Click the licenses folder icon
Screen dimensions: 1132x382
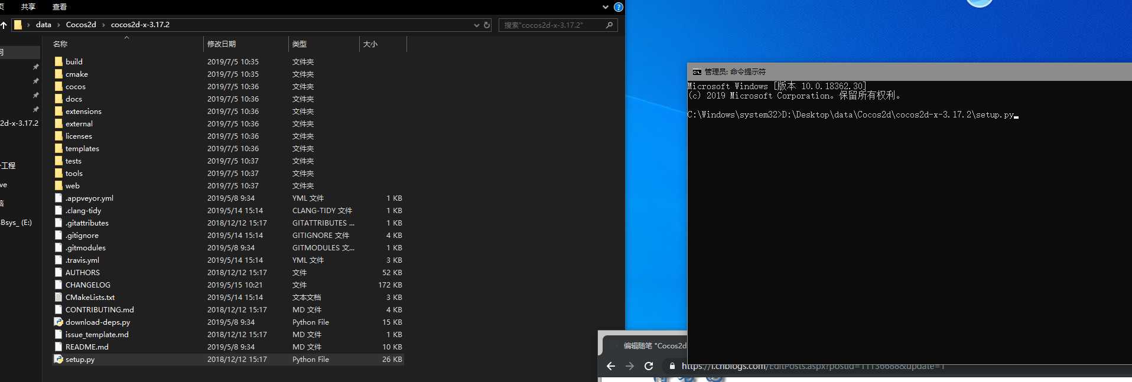coord(58,136)
